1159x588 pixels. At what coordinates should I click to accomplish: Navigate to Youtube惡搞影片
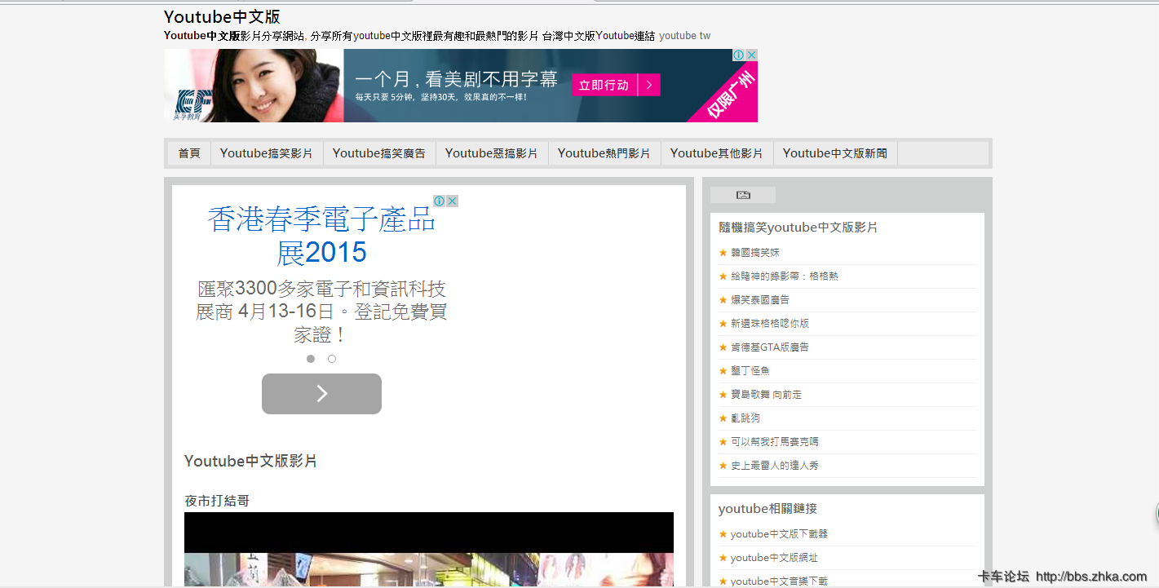tap(492, 153)
